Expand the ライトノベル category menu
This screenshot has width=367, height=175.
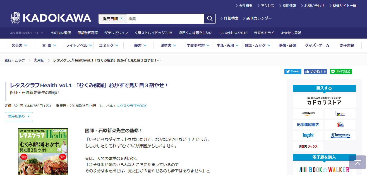(79, 45)
